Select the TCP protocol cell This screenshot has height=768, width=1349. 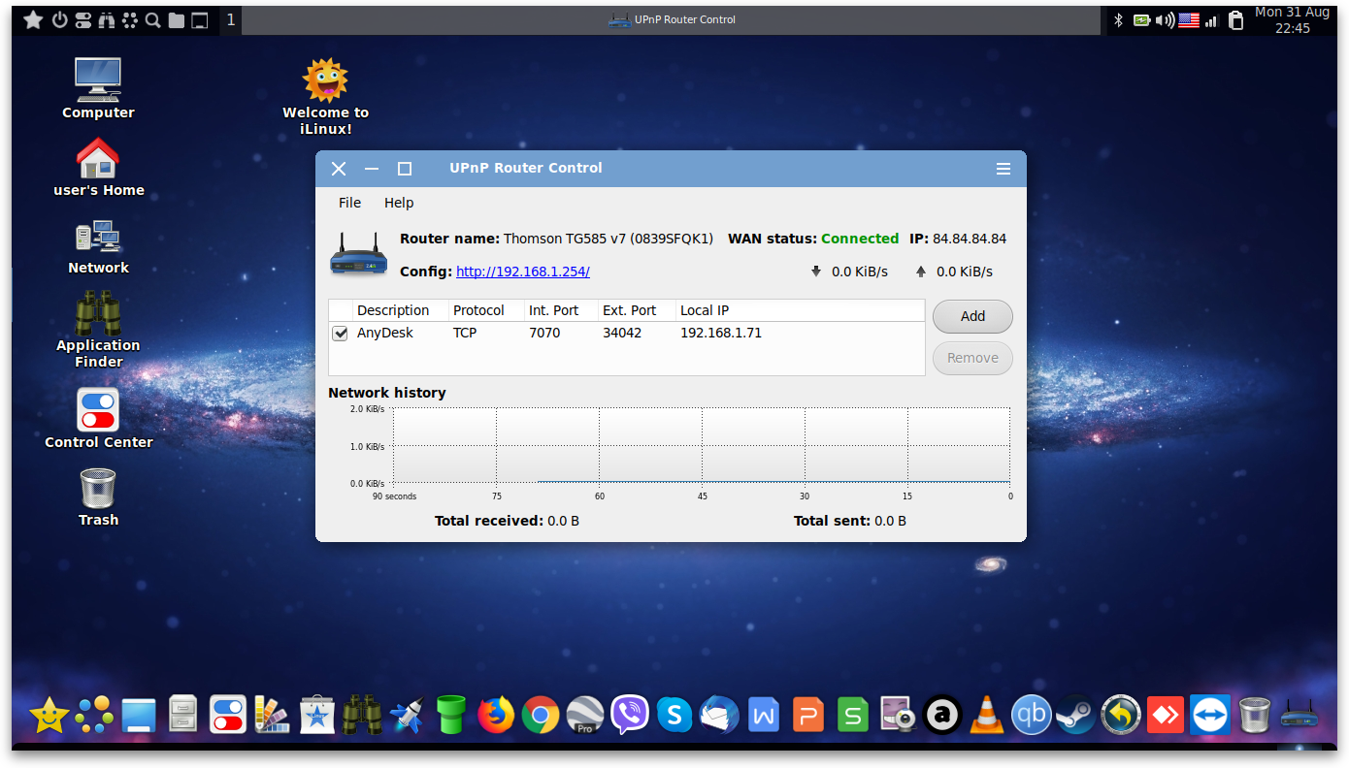[465, 333]
